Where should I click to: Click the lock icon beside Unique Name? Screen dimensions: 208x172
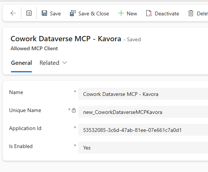click(x=74, y=110)
